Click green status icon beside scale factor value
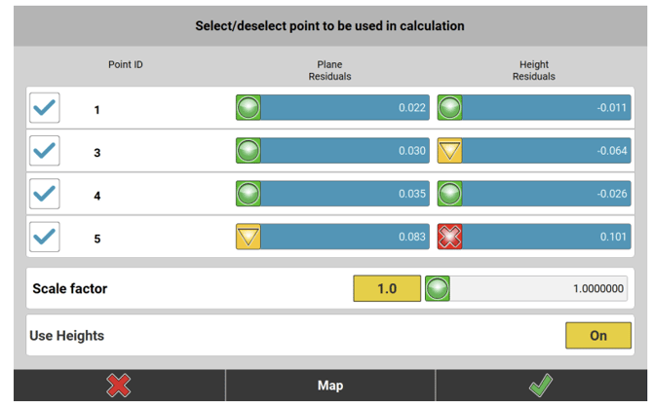 click(x=438, y=288)
